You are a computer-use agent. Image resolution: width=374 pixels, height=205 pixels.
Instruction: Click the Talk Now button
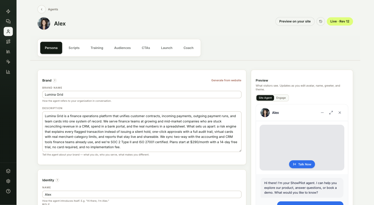302,164
